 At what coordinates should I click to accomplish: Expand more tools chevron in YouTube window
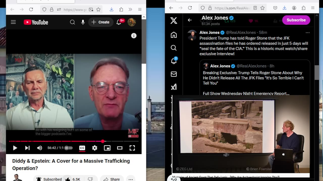(x=130, y=10)
